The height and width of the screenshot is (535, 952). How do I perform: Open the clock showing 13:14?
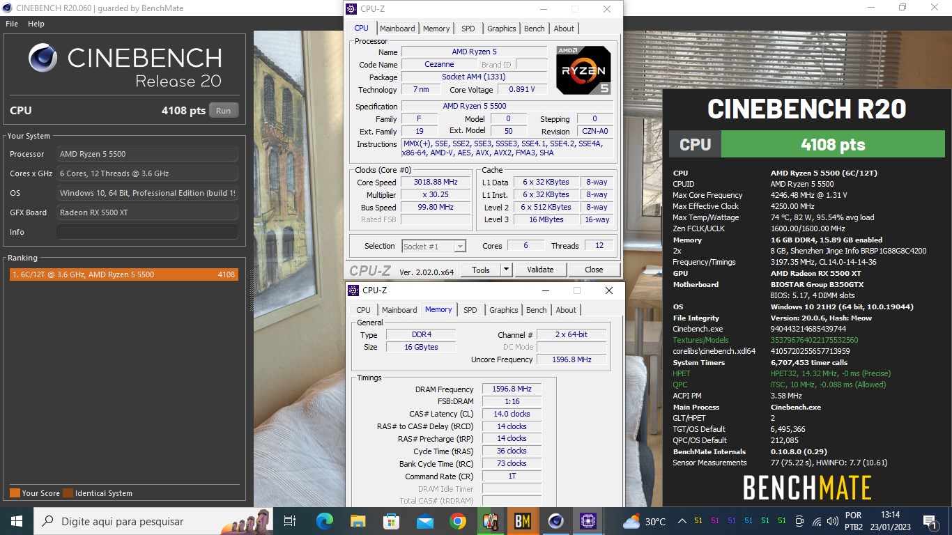click(x=890, y=521)
